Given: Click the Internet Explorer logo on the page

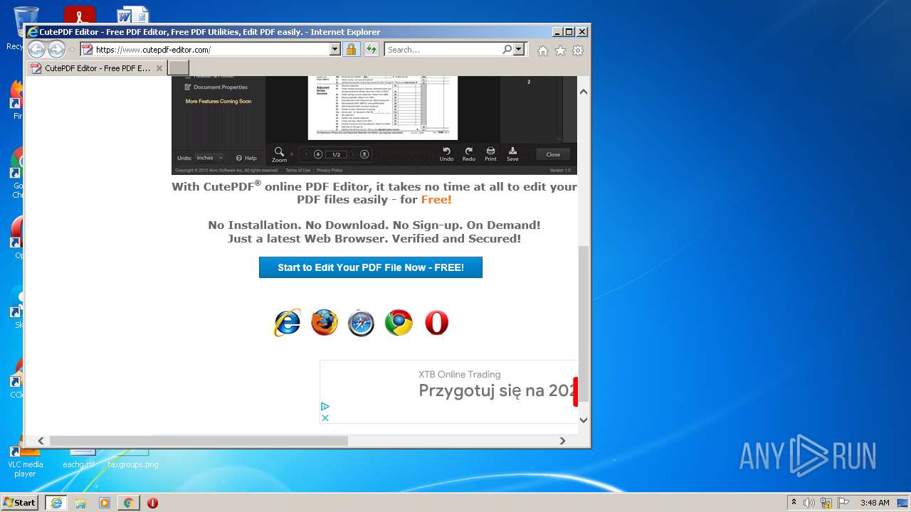Looking at the screenshot, I should point(287,323).
